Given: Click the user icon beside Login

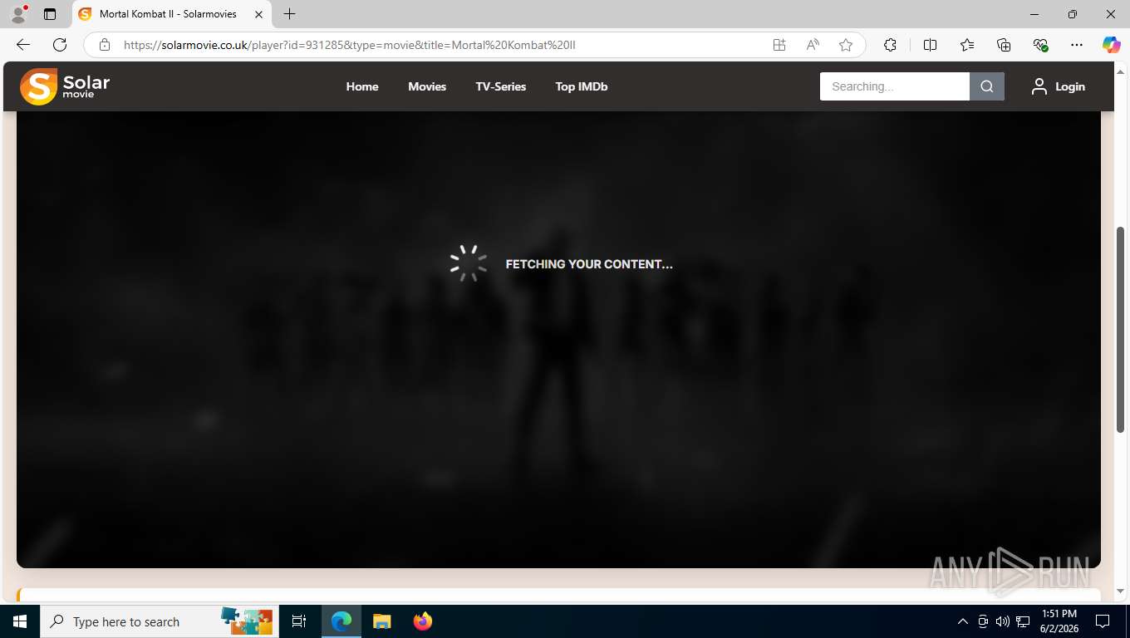Looking at the screenshot, I should pyautogui.click(x=1039, y=86).
